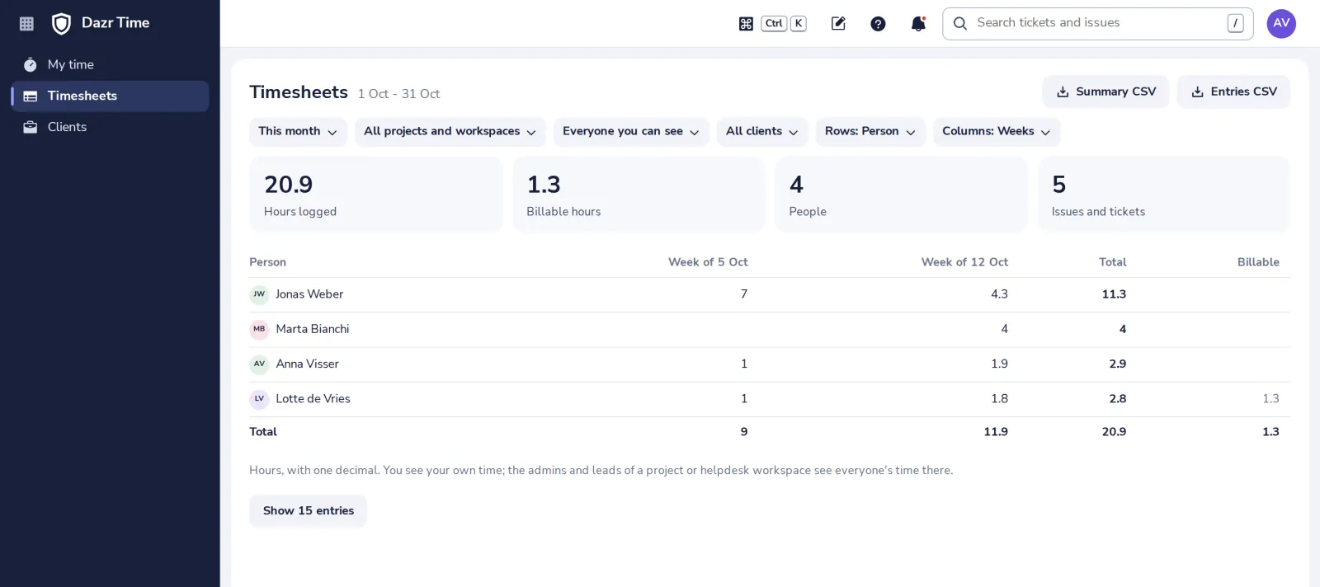The image size is (1320, 587).
Task: Select the Anna Visser name
Action: tap(308, 364)
